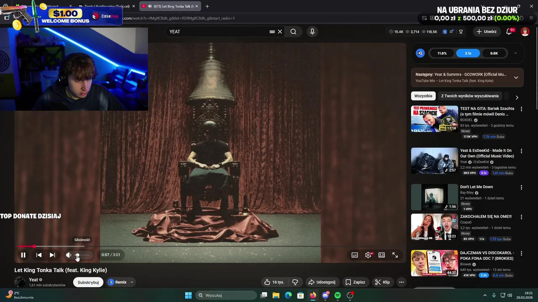This screenshot has height=302, width=538.
Task: Show more filter chips with right arrow
Action: 517,97
